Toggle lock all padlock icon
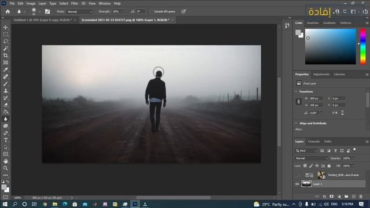The height and width of the screenshot is (208, 370). [x=329, y=166]
